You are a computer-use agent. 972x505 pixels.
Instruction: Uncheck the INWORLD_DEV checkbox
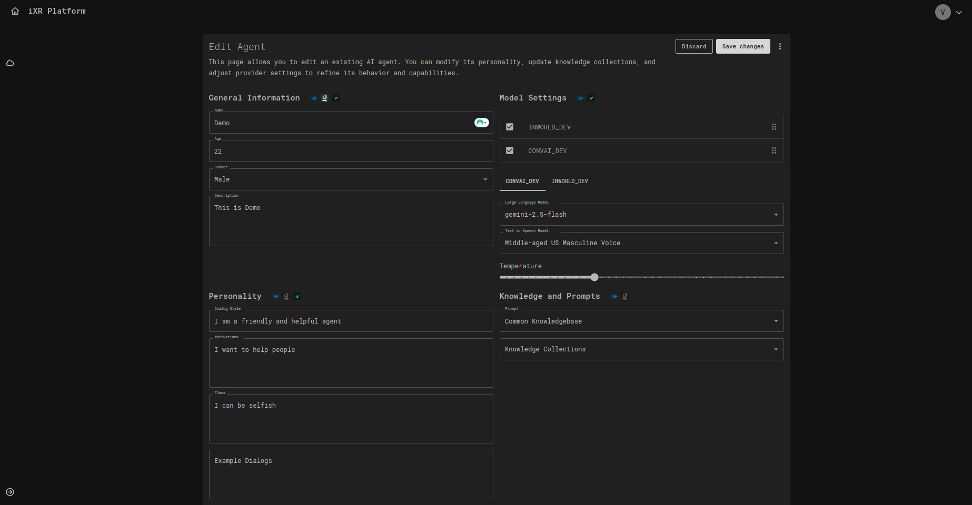510,127
